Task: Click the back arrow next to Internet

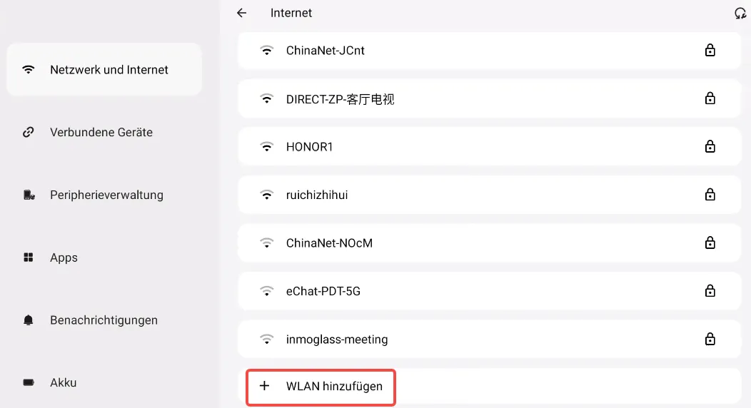Action: pos(242,13)
